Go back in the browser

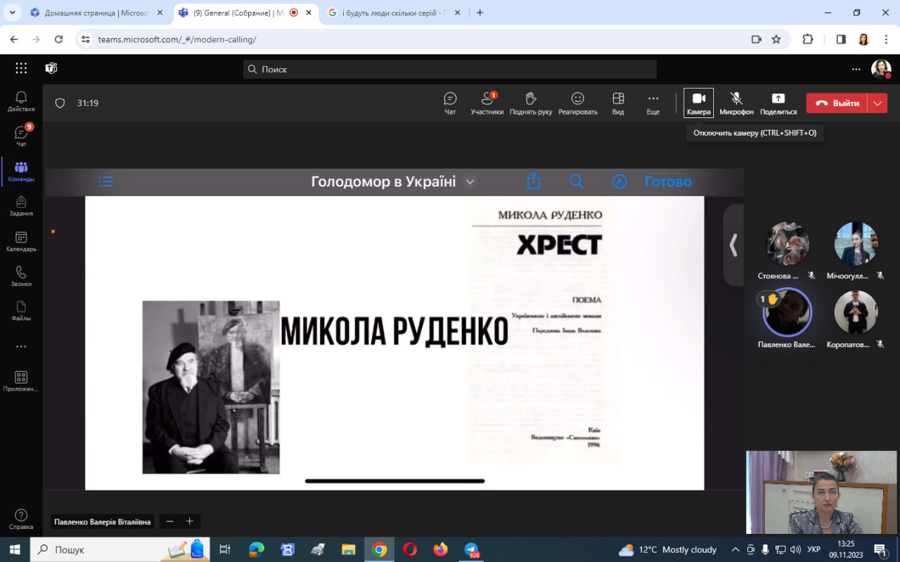[x=14, y=39]
